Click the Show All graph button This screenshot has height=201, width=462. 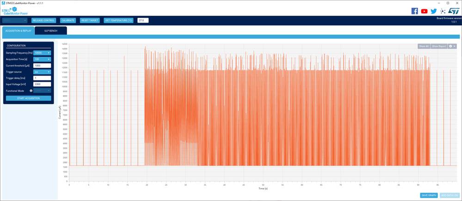[424, 46]
